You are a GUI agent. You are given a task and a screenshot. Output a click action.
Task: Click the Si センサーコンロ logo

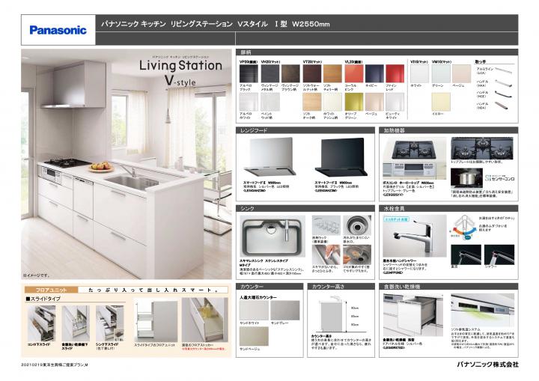click(x=499, y=178)
